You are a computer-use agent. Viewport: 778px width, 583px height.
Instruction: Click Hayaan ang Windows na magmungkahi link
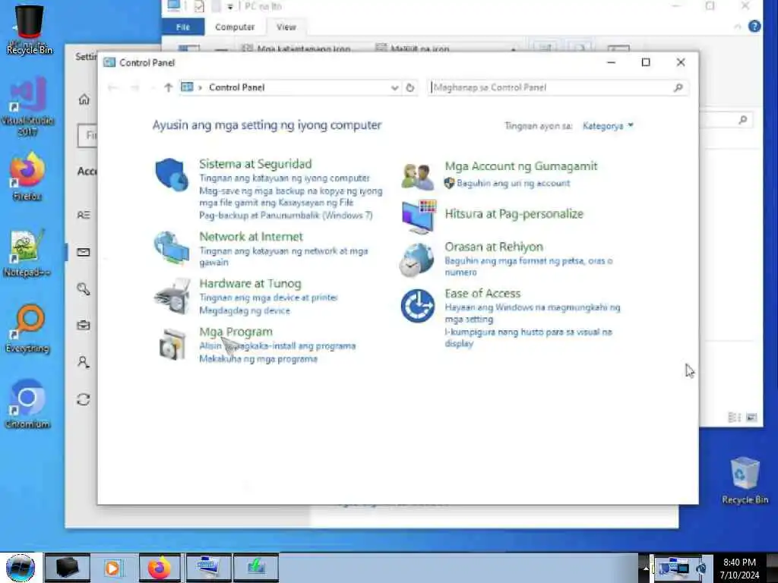(533, 314)
